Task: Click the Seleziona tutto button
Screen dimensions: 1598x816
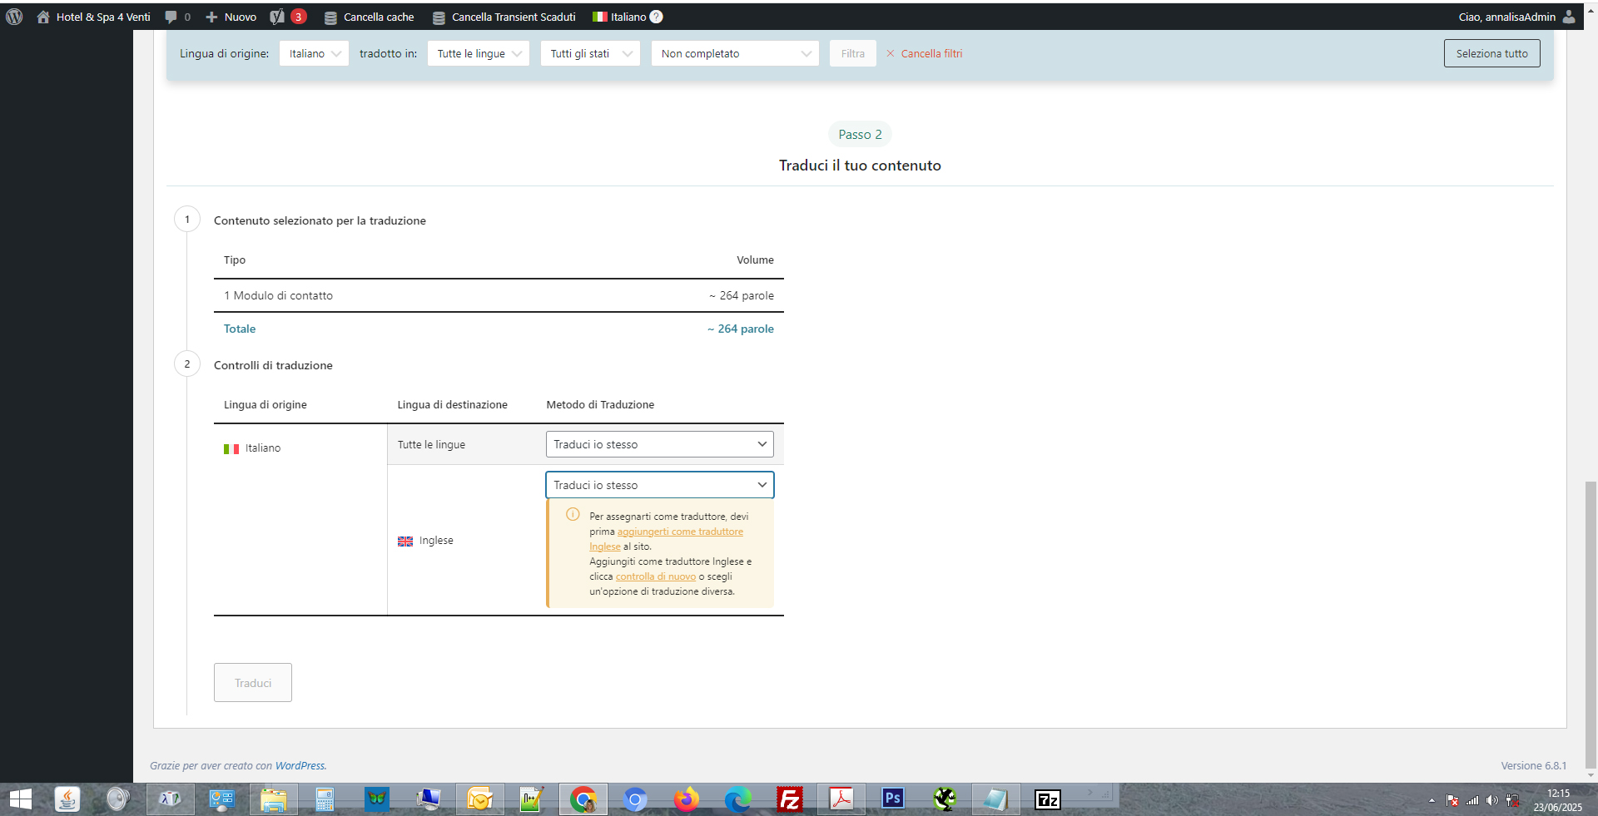Action: (1491, 53)
